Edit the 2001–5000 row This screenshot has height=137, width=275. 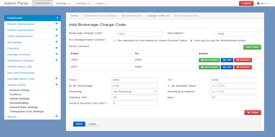click(x=227, y=67)
